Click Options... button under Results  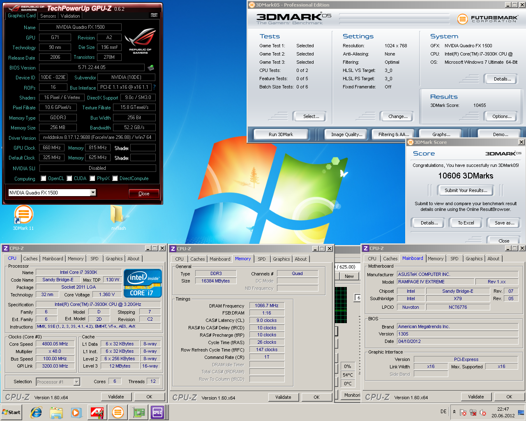pos(502,116)
